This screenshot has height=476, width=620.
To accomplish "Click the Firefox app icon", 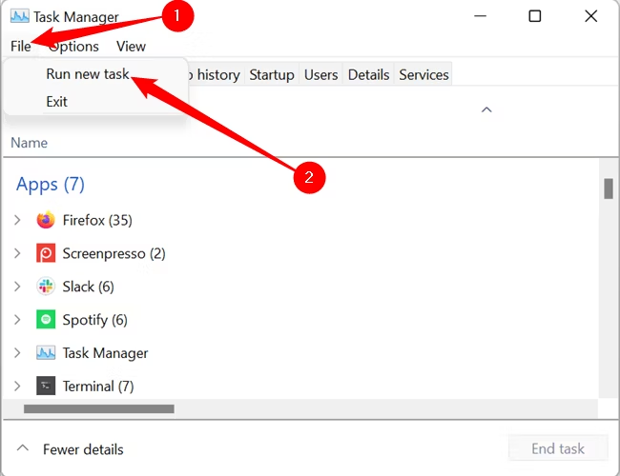I will [x=46, y=220].
